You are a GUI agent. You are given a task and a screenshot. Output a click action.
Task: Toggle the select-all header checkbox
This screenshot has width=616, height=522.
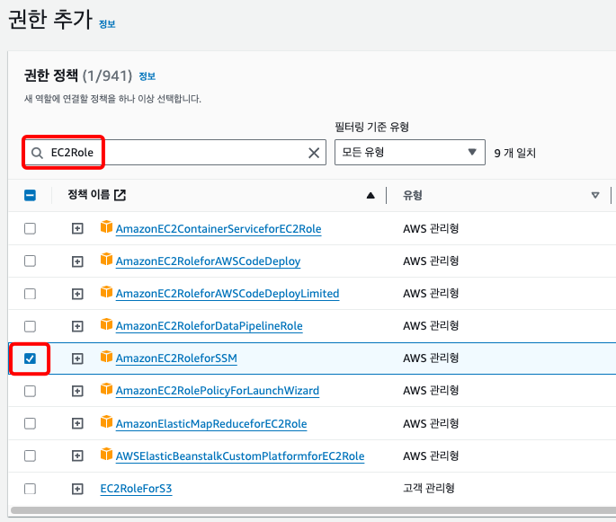pyautogui.click(x=30, y=195)
